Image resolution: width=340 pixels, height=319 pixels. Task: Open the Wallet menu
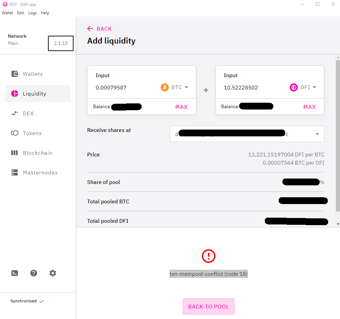point(7,13)
